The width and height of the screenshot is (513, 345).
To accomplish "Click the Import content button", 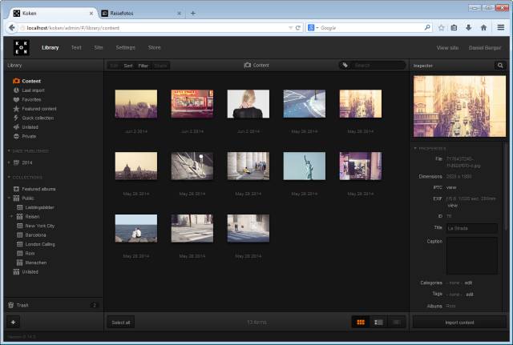I will (x=459, y=323).
